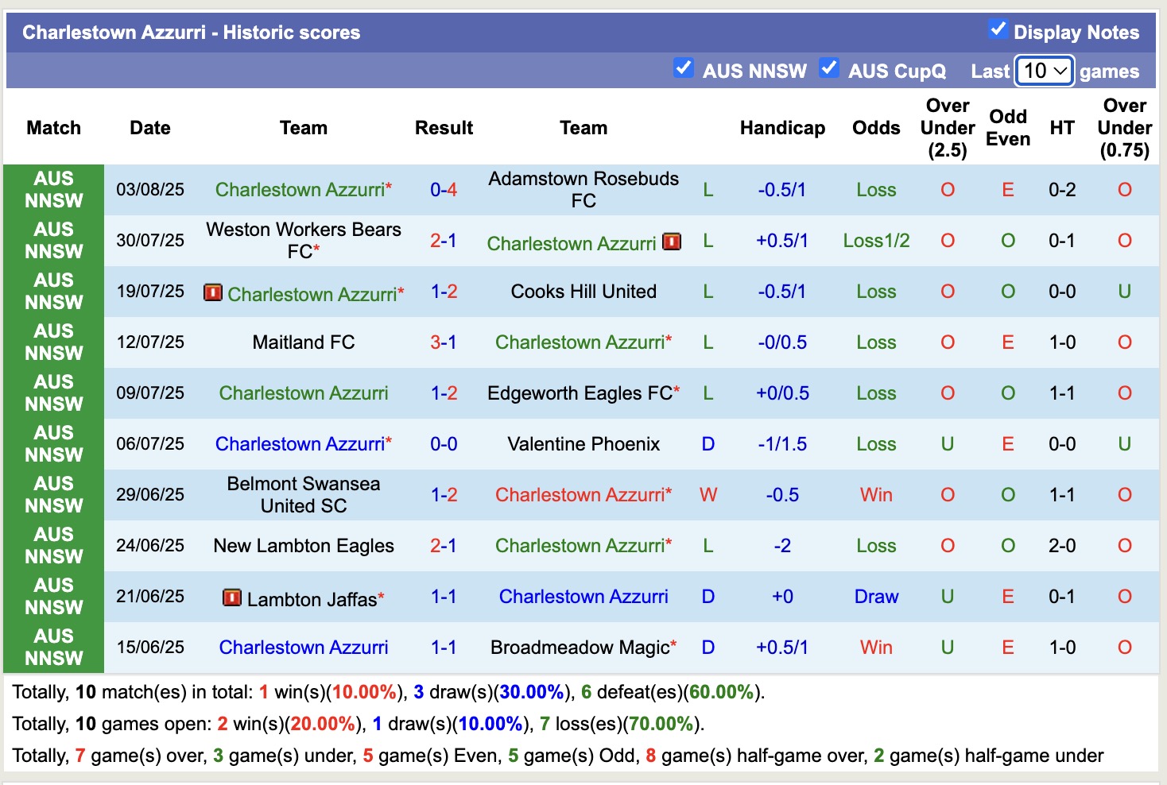Click the red card icon beside Charlestown Azzurri vs Weston Workers
Viewport: 1167px width, 785px height.
point(672,242)
